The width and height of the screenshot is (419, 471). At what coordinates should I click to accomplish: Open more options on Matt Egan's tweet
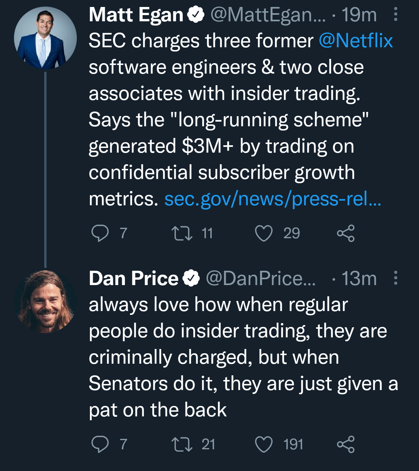point(395,15)
